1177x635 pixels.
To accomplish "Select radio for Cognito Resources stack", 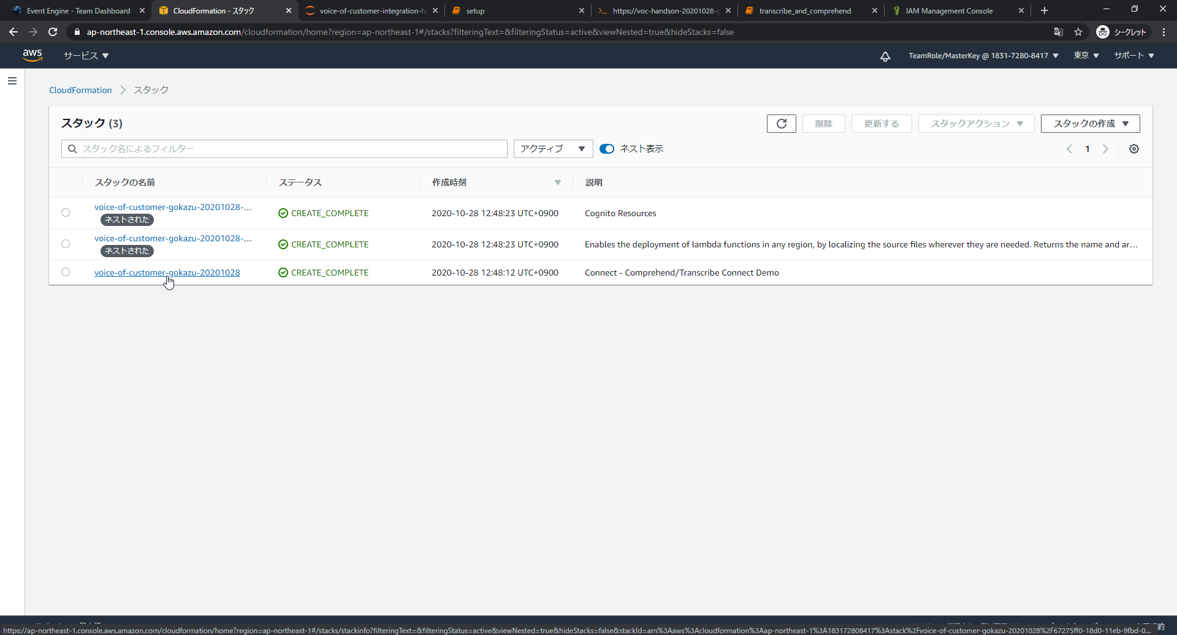I will pyautogui.click(x=66, y=212).
